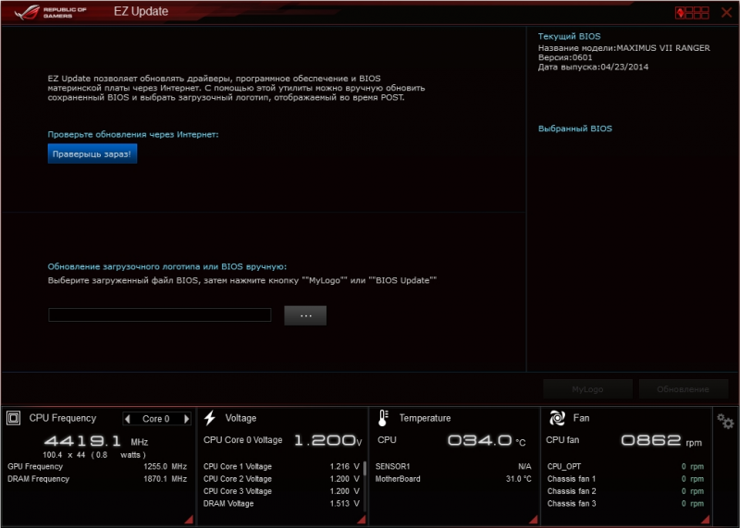Click the Fan spinner icon
The image size is (740, 528).
click(x=557, y=418)
